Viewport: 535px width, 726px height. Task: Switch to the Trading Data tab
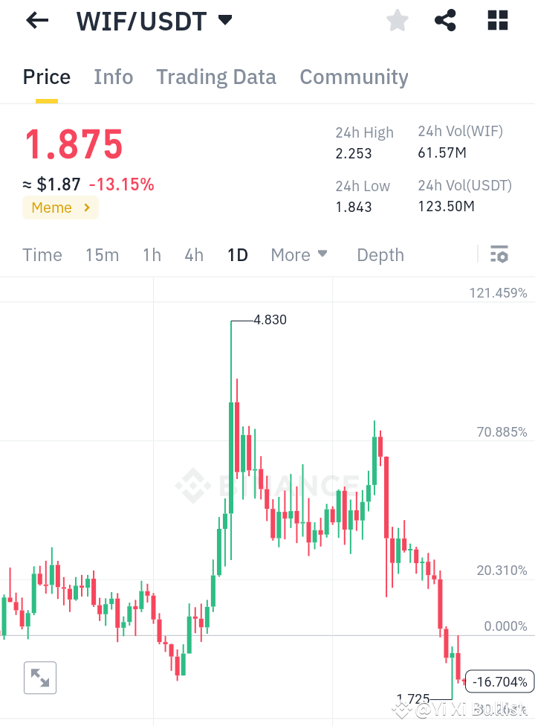[215, 77]
